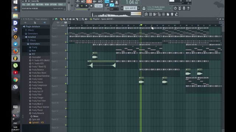
Task: Click the 122 tempo field
Action: 98,6
